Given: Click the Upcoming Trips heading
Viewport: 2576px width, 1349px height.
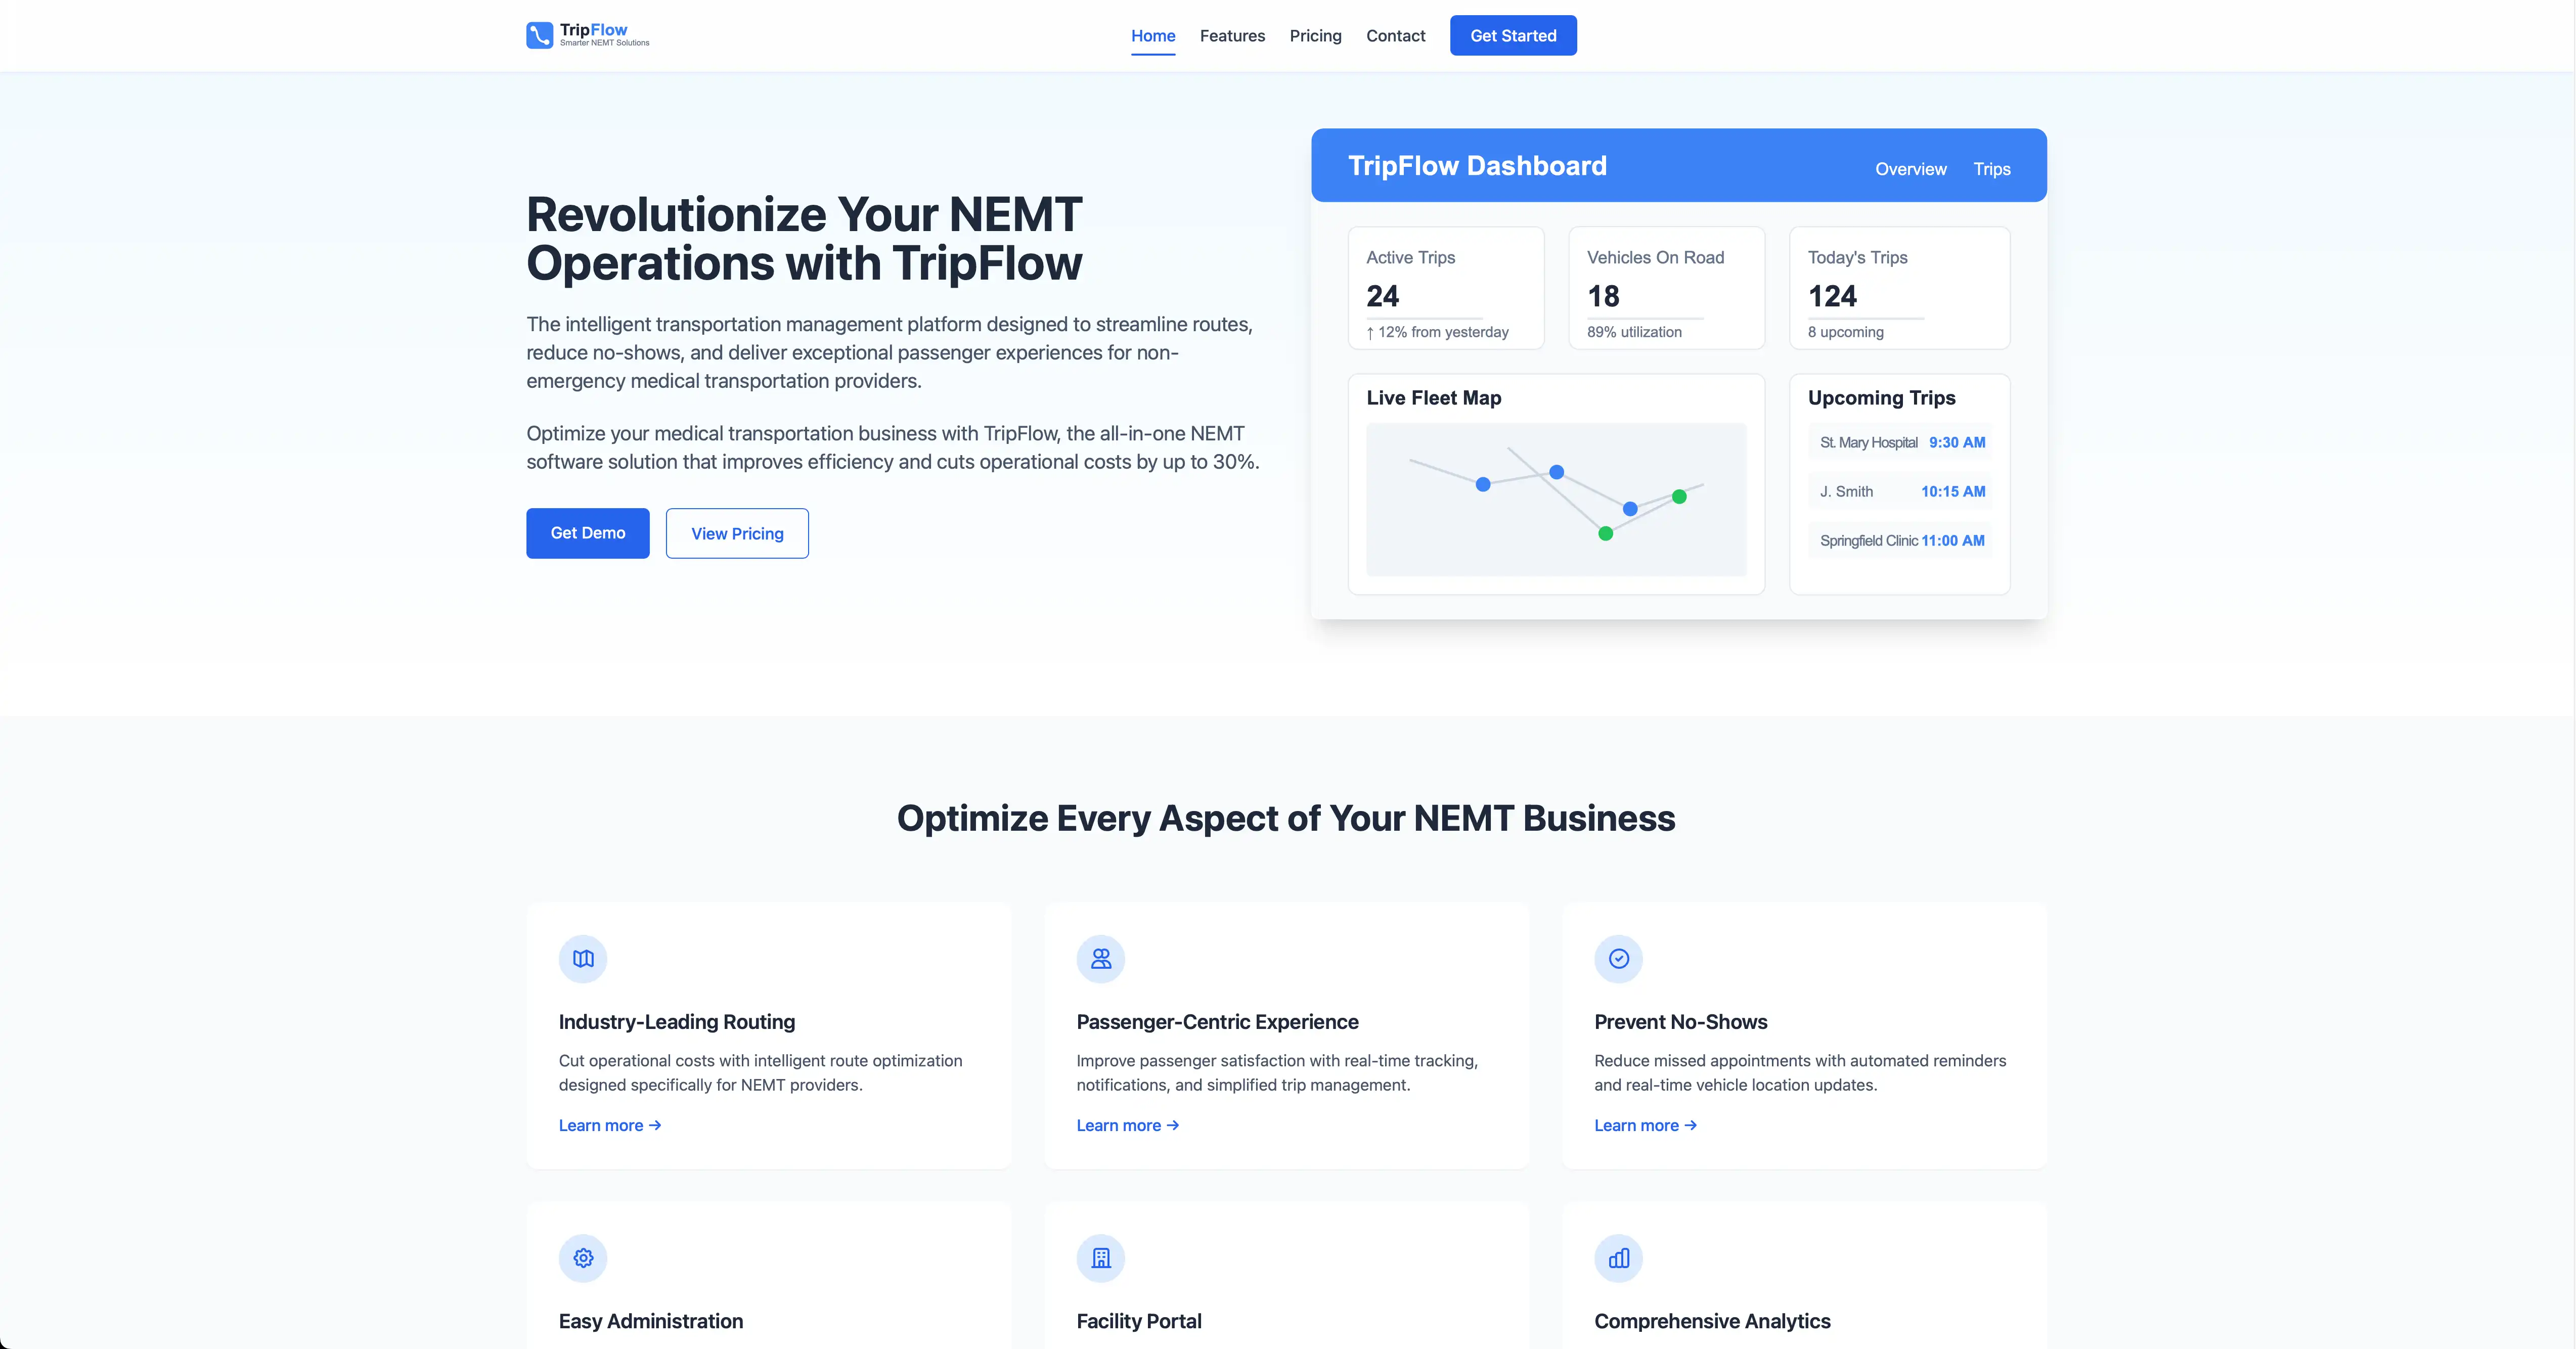Looking at the screenshot, I should coord(1881,398).
